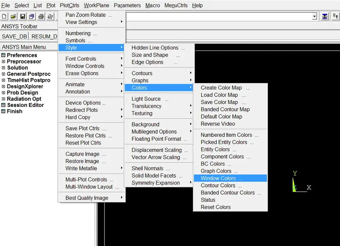Image resolution: width=340 pixels, height=246 pixels.
Task: Select Edge Options entry
Action: click(x=159, y=62)
